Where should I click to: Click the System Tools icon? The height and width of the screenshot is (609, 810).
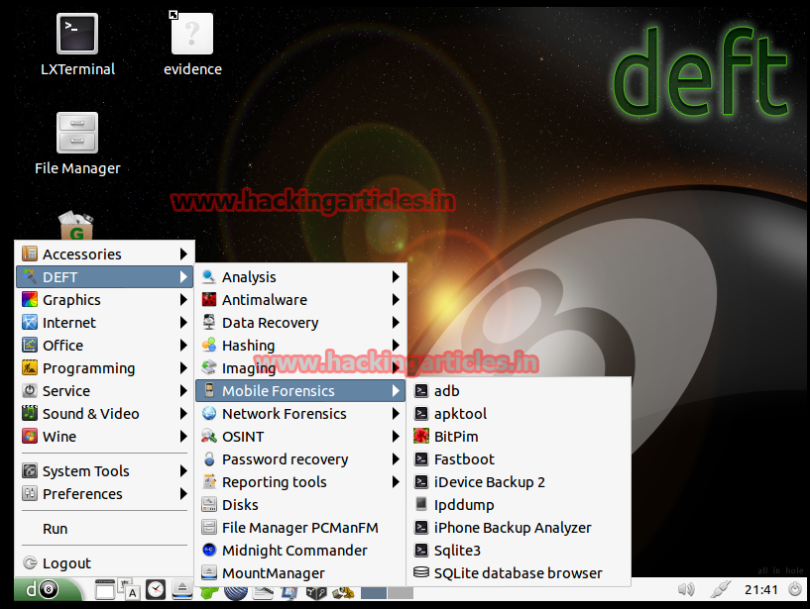(x=30, y=470)
